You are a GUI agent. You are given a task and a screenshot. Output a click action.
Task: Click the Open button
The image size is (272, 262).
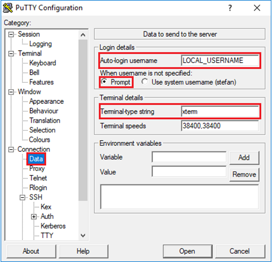[x=187, y=251]
